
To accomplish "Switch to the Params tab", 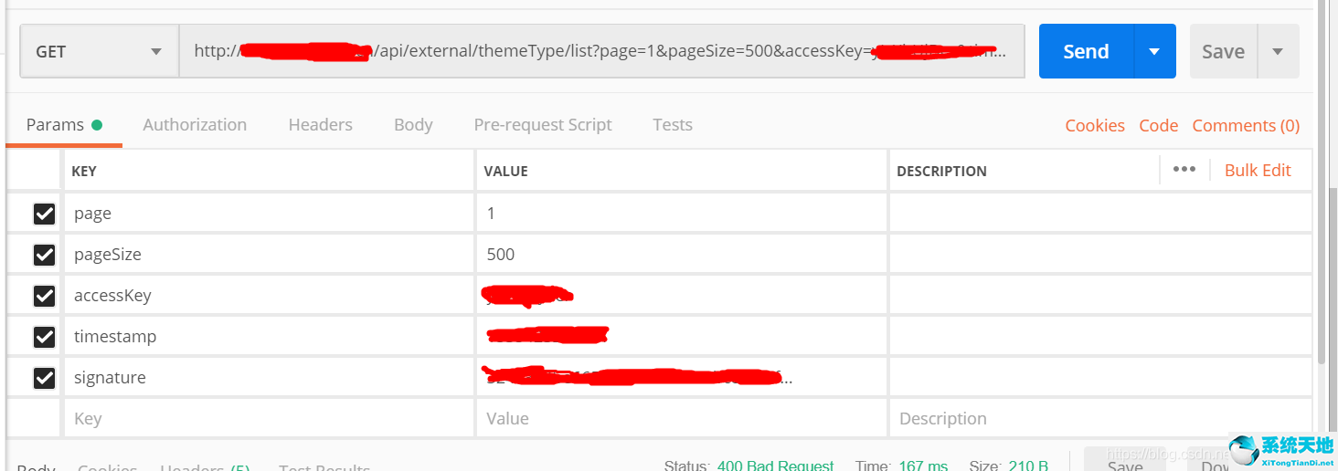I will click(x=63, y=125).
